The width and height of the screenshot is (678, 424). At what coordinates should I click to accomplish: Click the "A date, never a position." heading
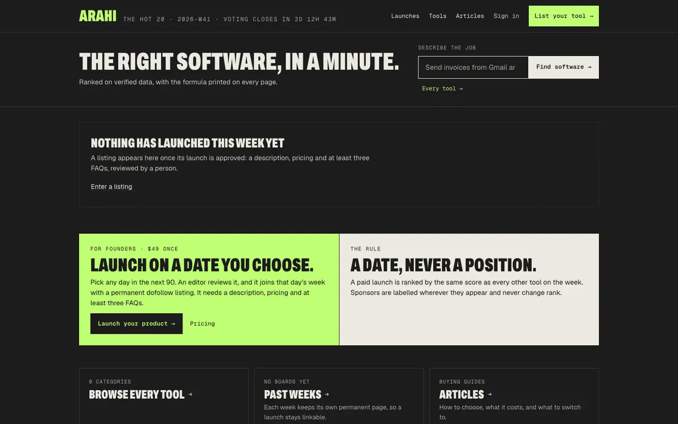(444, 265)
